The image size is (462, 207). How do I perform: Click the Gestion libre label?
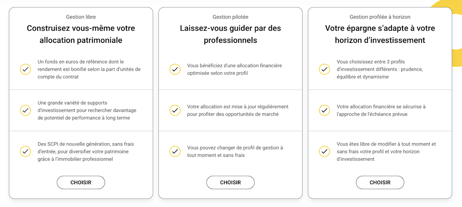81,17
